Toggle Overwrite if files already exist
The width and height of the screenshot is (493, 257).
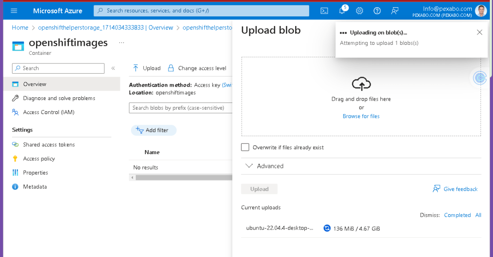pos(245,147)
